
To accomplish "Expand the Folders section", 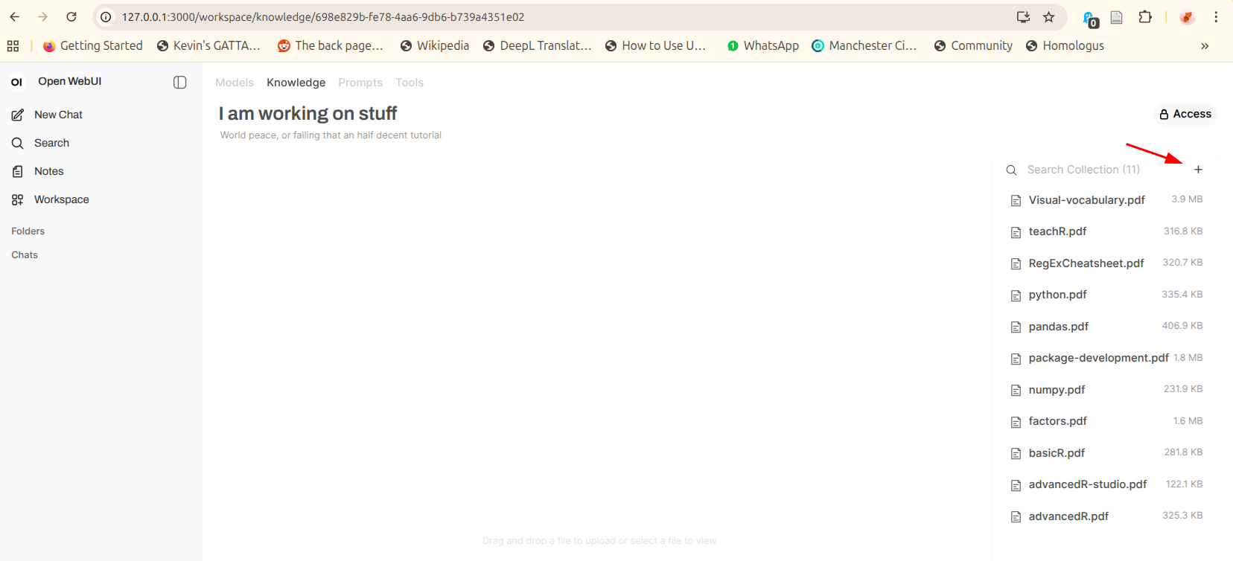I will (x=28, y=231).
